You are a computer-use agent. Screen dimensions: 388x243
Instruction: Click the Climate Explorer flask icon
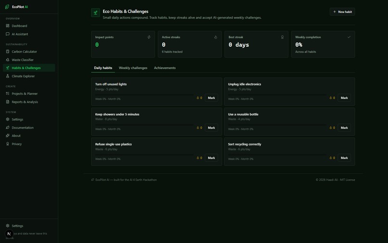[8, 76]
